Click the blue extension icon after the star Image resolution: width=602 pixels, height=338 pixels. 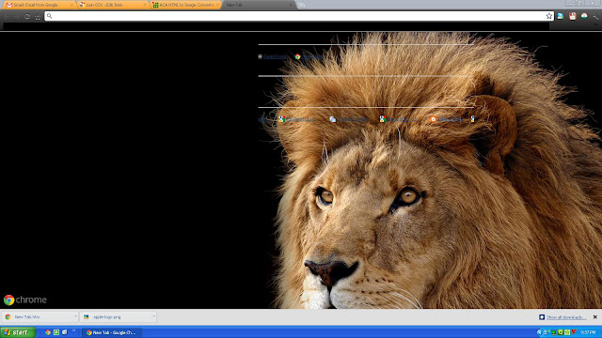click(x=561, y=16)
